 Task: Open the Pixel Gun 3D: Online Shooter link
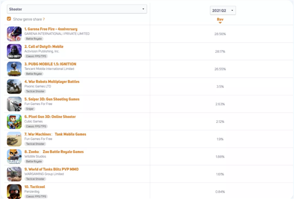pyautogui.click(x=50, y=117)
